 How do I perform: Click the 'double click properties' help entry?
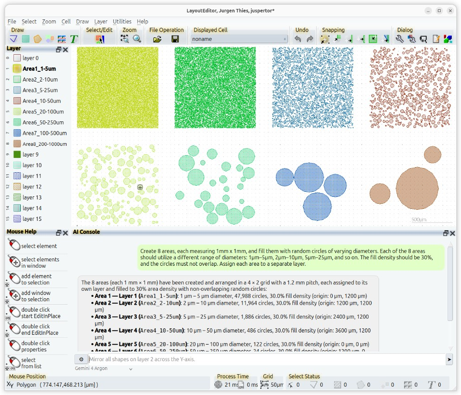tap(37, 346)
